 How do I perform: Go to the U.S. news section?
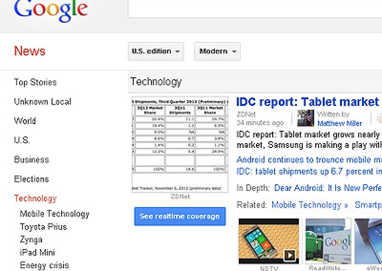click(x=22, y=140)
